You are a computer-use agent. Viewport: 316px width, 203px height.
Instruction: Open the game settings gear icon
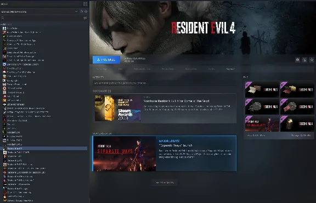click(x=297, y=60)
